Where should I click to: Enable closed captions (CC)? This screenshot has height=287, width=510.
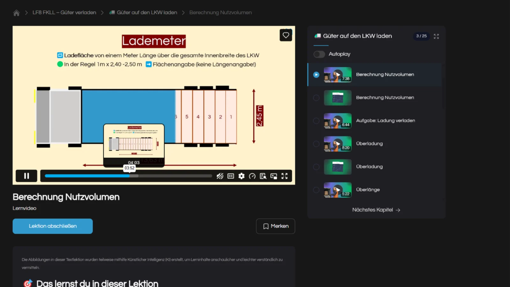point(231,176)
